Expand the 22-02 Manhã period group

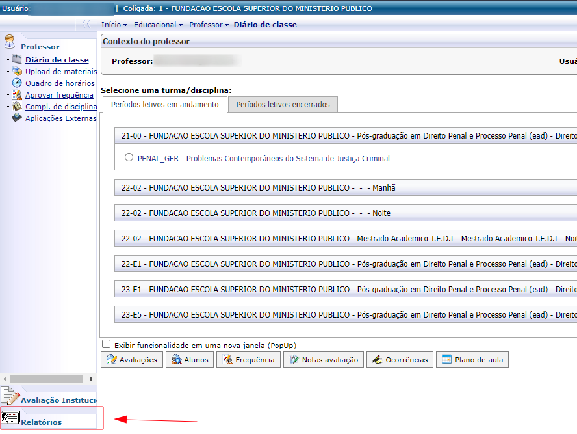pos(346,187)
